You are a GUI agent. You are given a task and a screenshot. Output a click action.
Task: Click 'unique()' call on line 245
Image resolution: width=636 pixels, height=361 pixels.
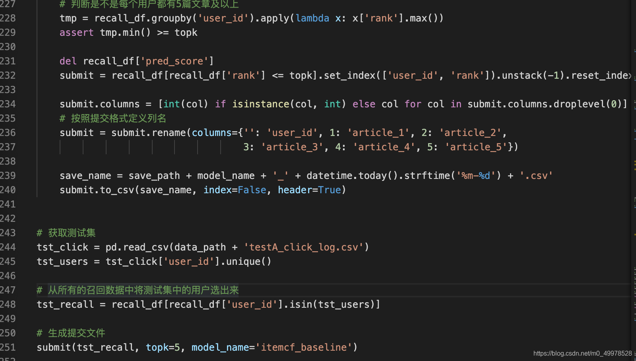click(x=249, y=262)
